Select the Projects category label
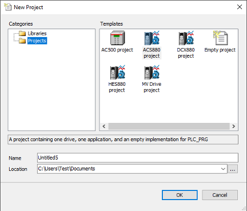This screenshot has height=211, width=247. (37, 41)
